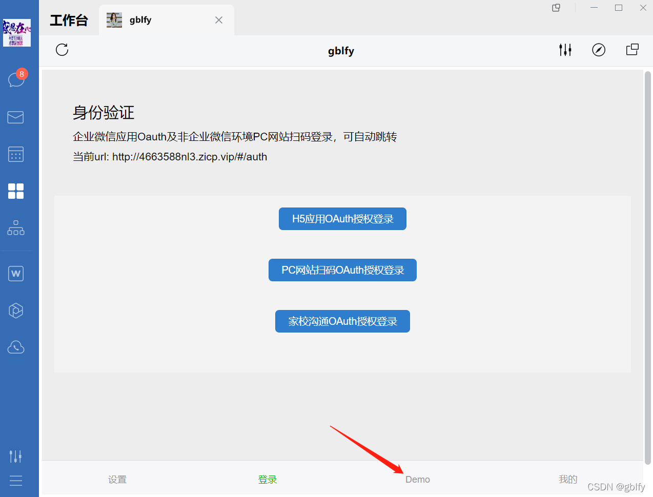The height and width of the screenshot is (497, 653).
Task: Click H5应用OAuth授权登录 button
Action: click(342, 218)
